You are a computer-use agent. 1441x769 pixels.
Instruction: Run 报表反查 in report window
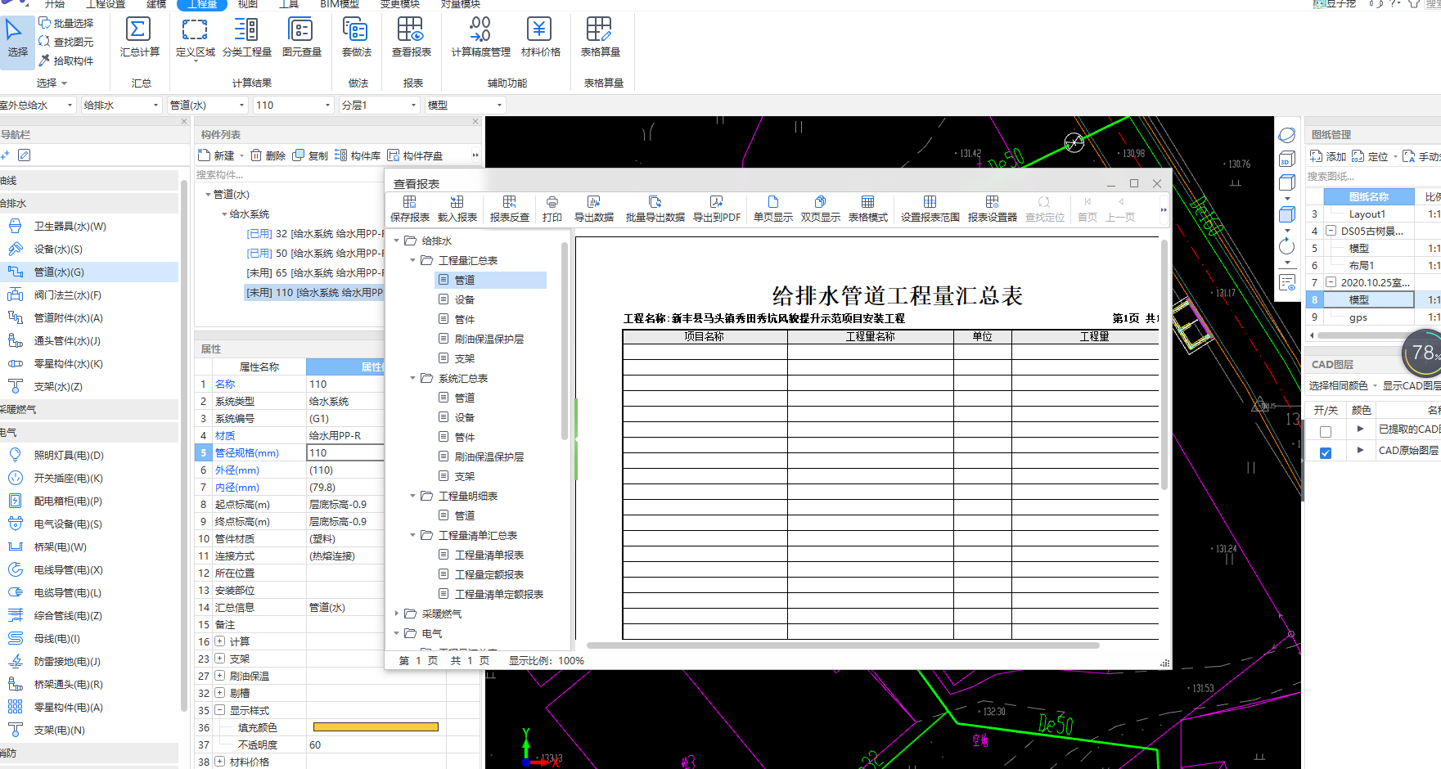click(510, 209)
